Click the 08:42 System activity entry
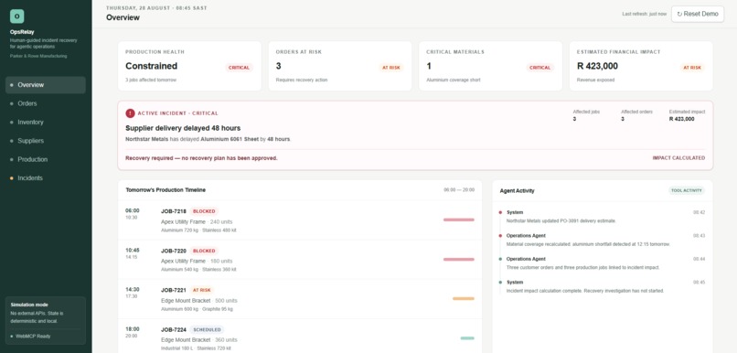The image size is (737, 353). point(602,216)
